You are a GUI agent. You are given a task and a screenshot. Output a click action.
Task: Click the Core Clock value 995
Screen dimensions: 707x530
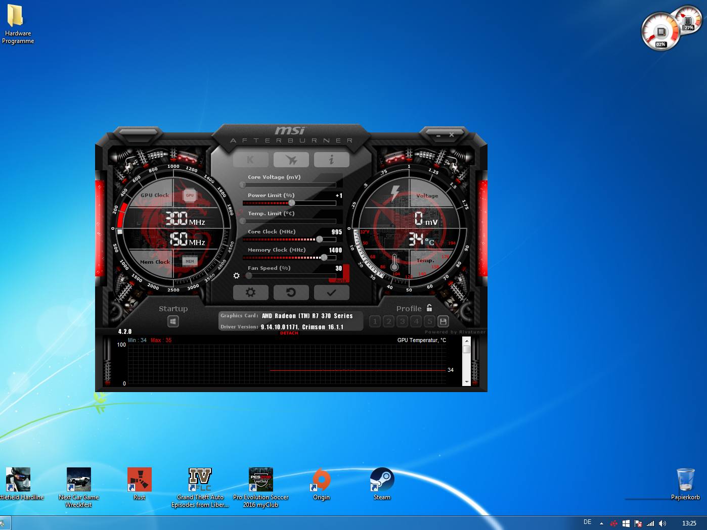click(x=337, y=232)
